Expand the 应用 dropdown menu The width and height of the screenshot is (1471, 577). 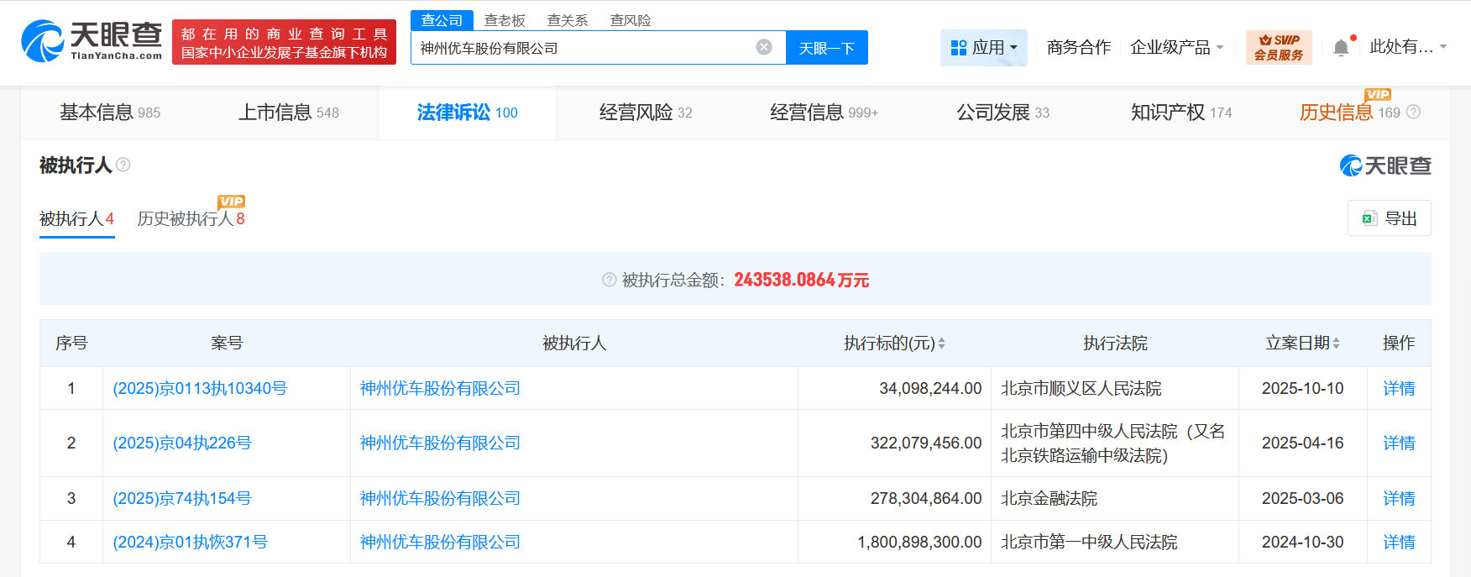tap(983, 48)
